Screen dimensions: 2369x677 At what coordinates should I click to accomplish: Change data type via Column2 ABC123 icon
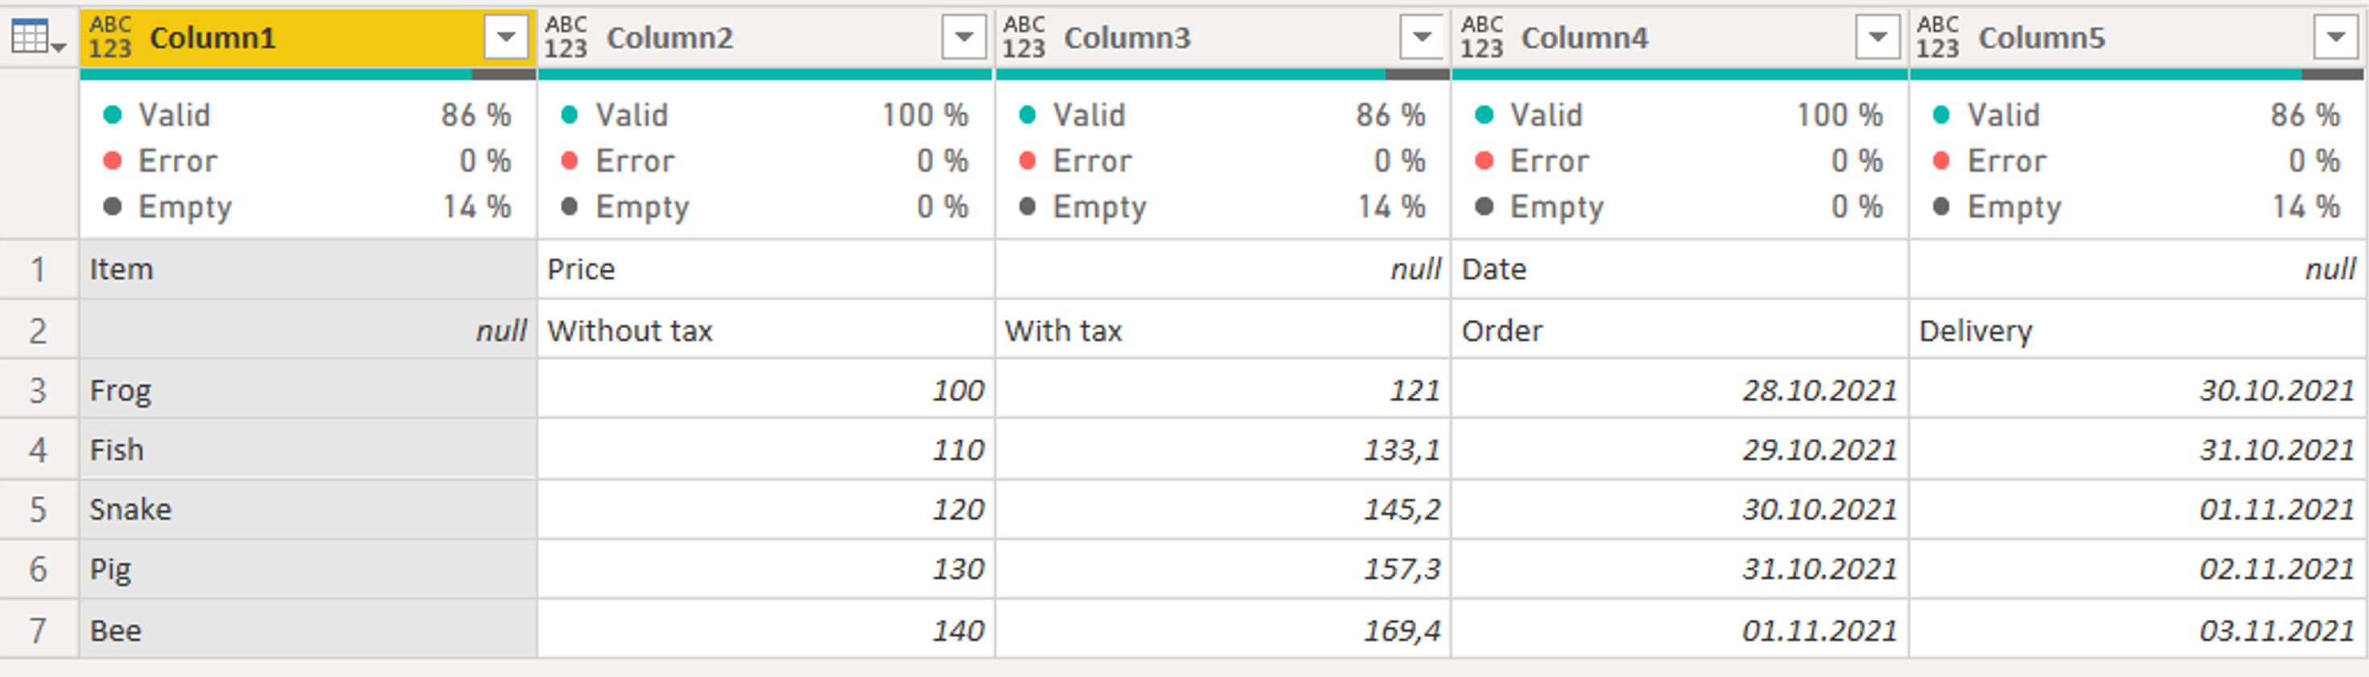(x=566, y=38)
